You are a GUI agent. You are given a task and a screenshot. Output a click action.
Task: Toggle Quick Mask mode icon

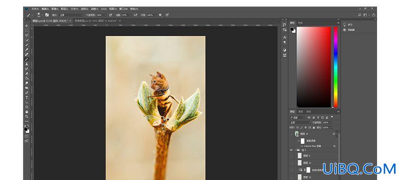27,136
